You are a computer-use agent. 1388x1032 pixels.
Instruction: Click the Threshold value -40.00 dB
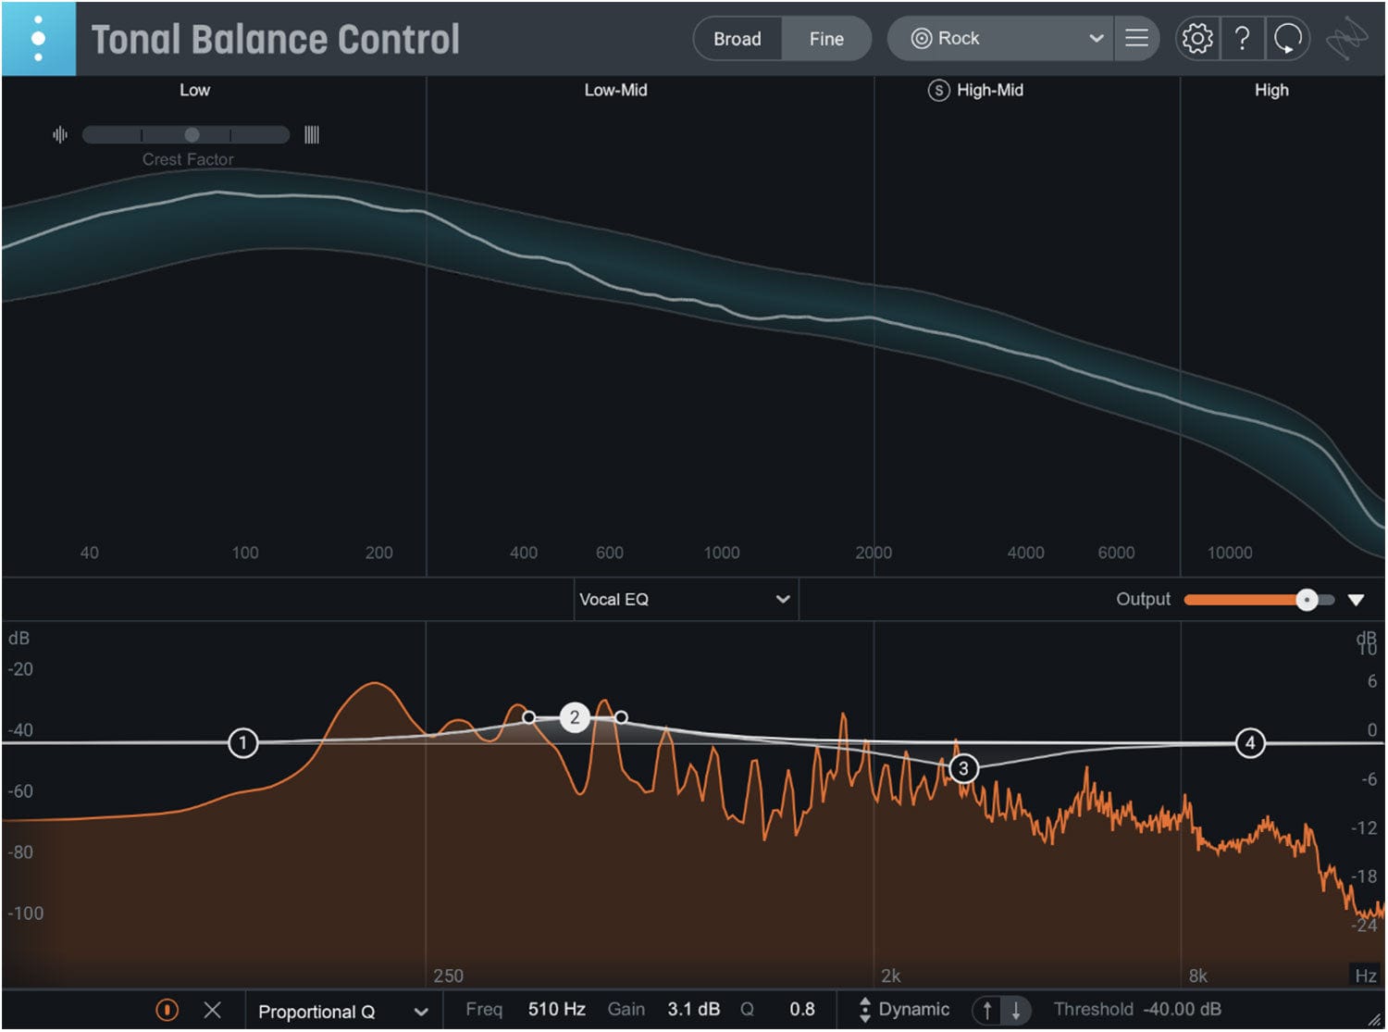[1182, 1010]
